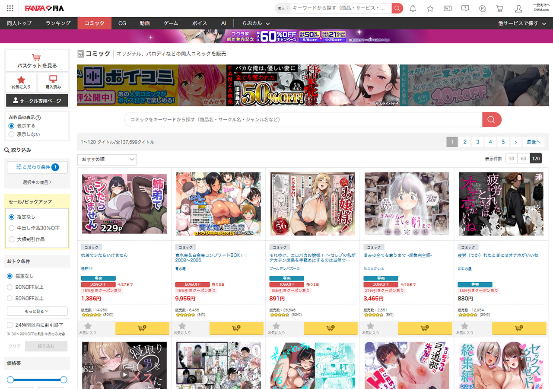
Task: Open favorites star icon in header
Action: pyautogui.click(x=430, y=9)
